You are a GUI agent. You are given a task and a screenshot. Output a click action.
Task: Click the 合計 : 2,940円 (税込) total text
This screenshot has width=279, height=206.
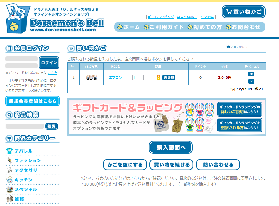tap(246, 89)
